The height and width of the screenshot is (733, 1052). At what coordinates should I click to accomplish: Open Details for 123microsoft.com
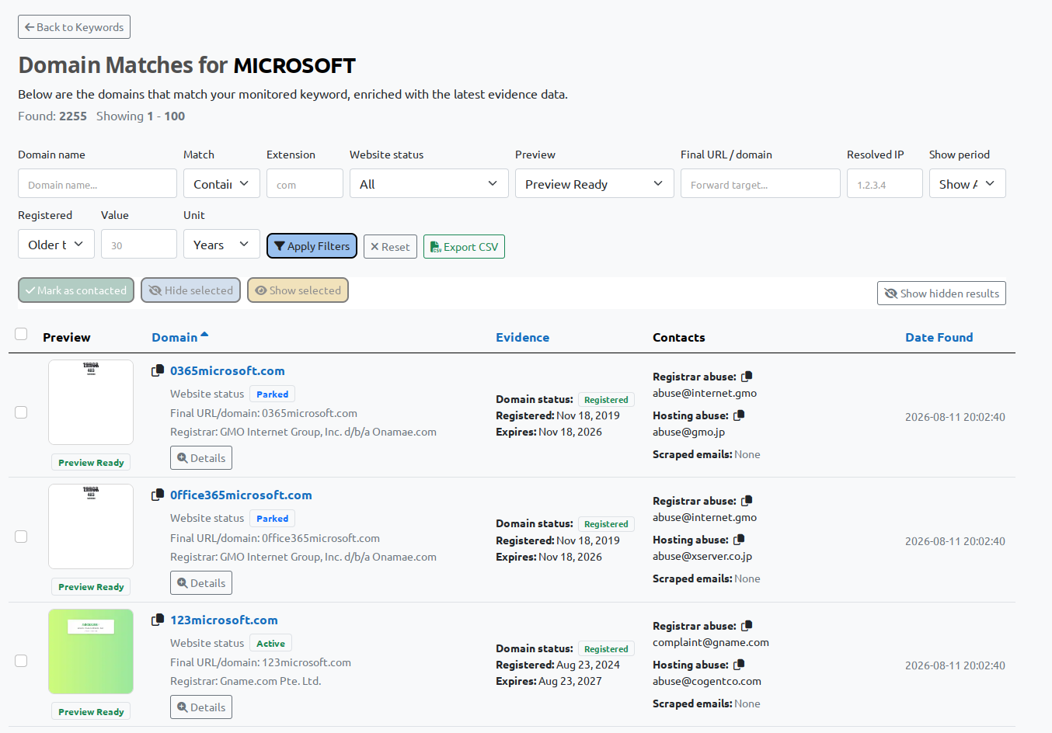coord(201,707)
